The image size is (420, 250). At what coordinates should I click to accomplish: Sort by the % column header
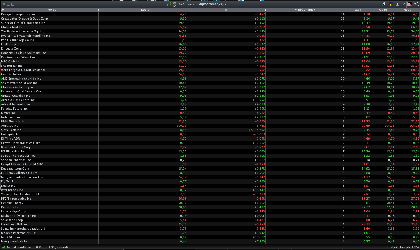tap(226, 10)
